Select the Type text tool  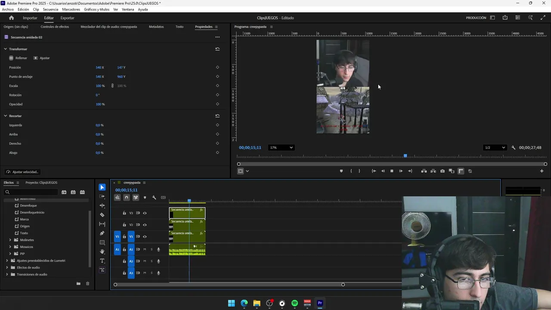pos(102,261)
